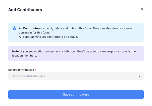Close the Add Contributors dialog
Image resolution: width=152 pixels, height=106 pixels.
[x=142, y=9]
